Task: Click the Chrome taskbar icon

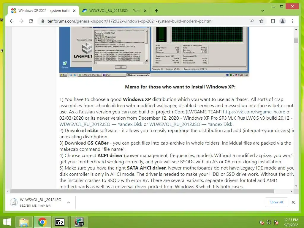Action: [42, 222]
